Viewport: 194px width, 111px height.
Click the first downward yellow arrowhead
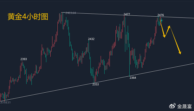click(164, 36)
